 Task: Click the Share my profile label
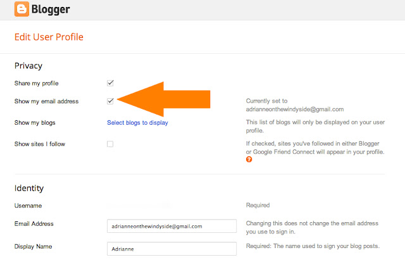(37, 83)
